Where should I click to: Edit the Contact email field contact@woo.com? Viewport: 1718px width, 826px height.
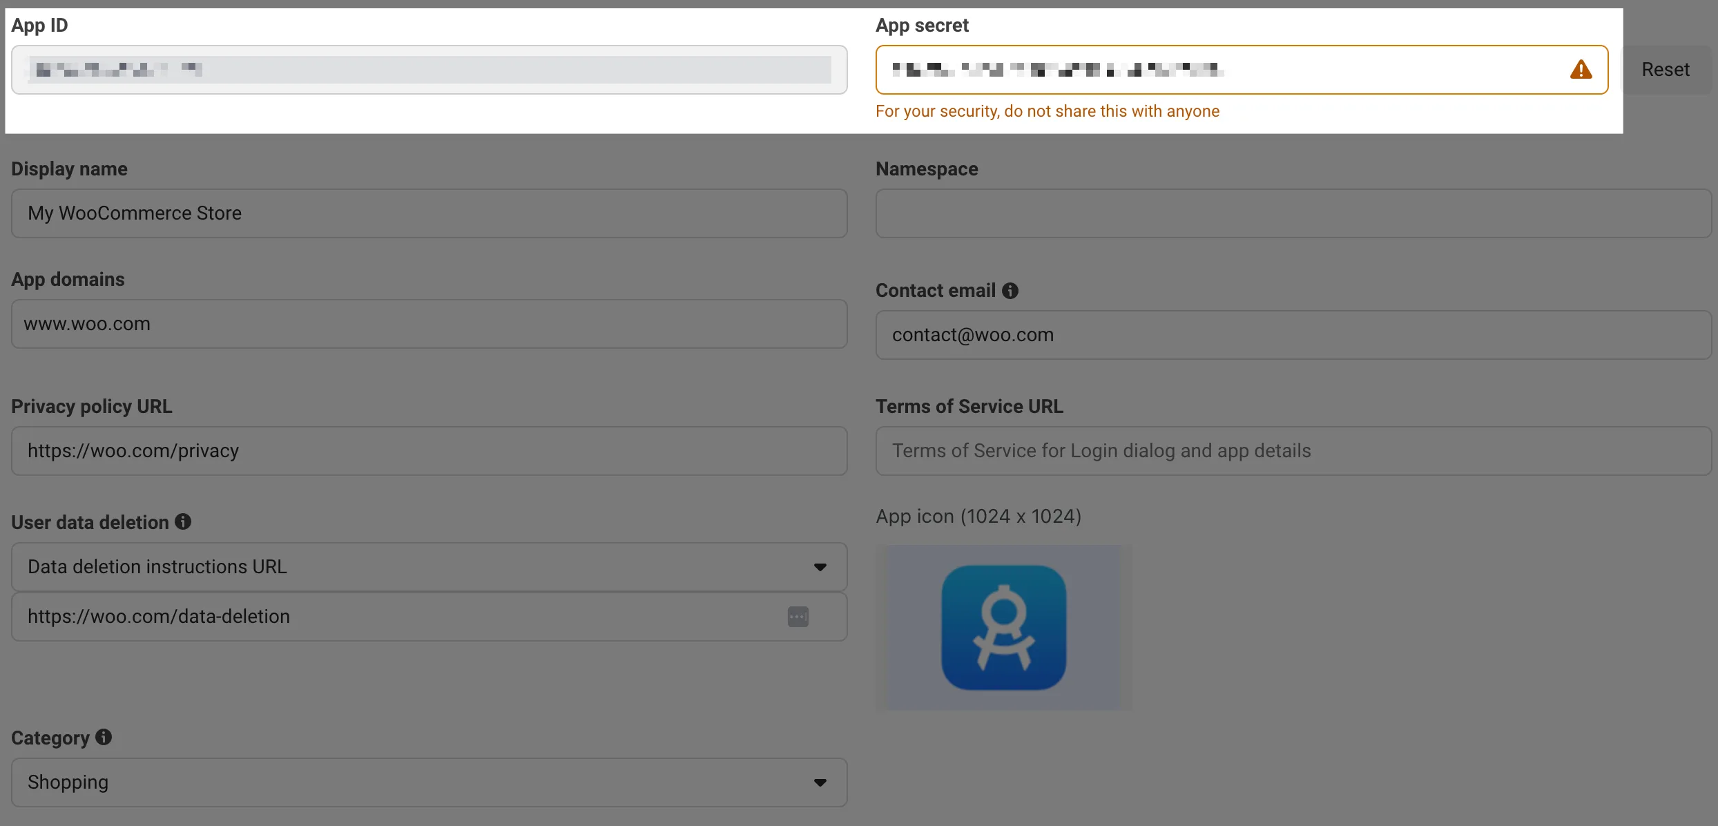tap(1293, 335)
